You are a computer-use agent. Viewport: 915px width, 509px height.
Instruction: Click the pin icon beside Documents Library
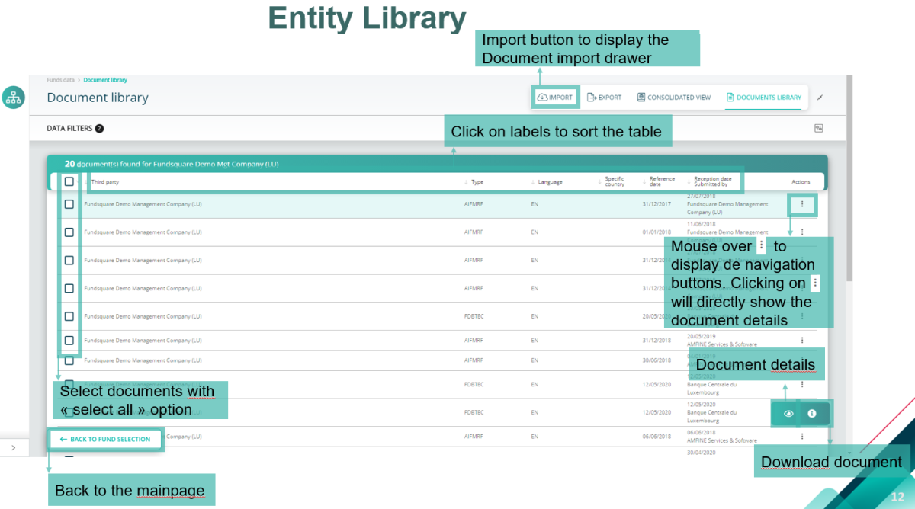[x=820, y=98]
